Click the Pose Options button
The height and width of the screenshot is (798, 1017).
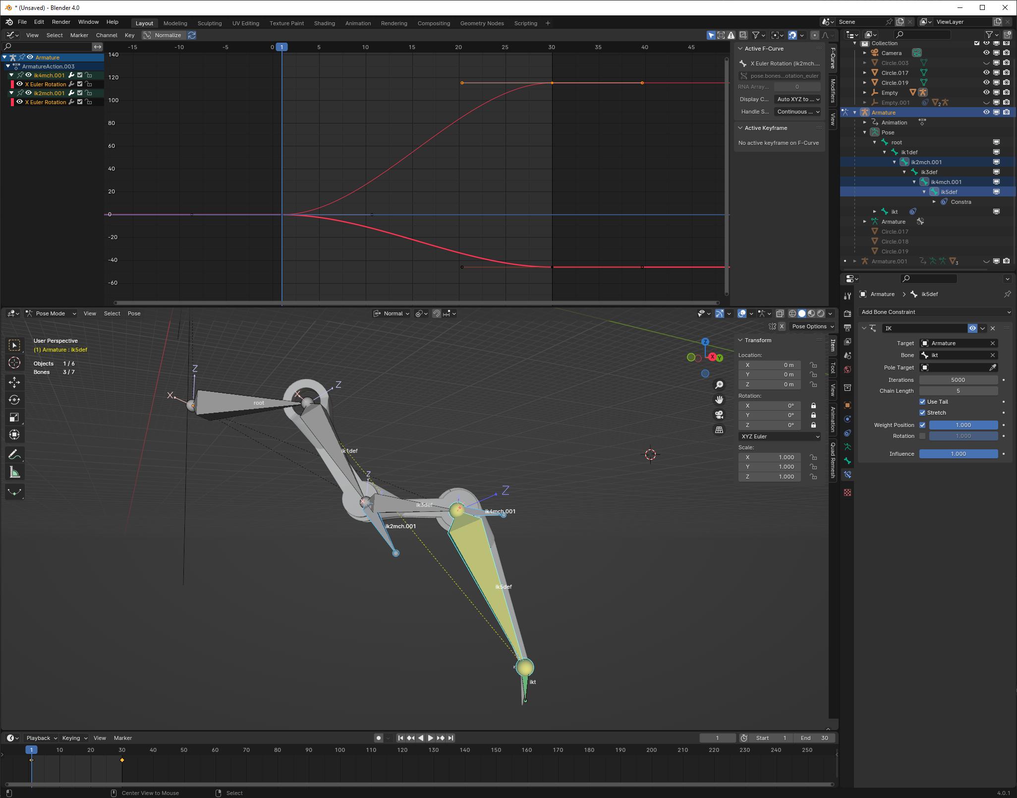tap(812, 326)
